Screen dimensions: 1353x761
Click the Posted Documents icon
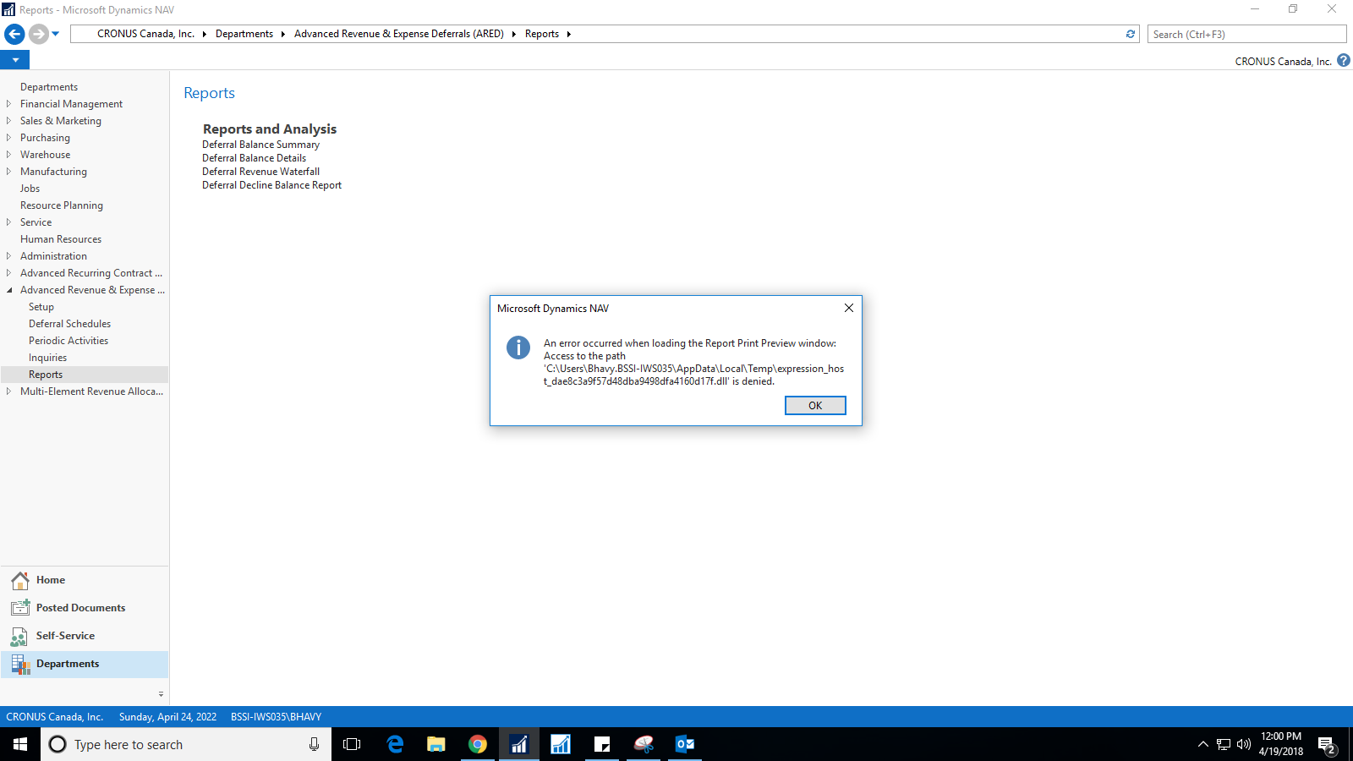20,608
